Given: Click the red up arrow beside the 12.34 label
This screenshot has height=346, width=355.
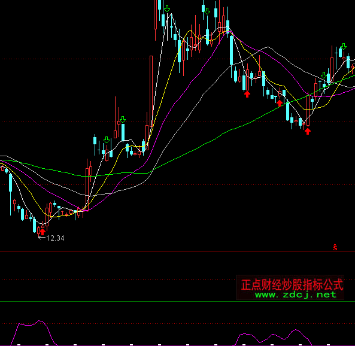Looking at the screenshot, I should tap(43, 232).
